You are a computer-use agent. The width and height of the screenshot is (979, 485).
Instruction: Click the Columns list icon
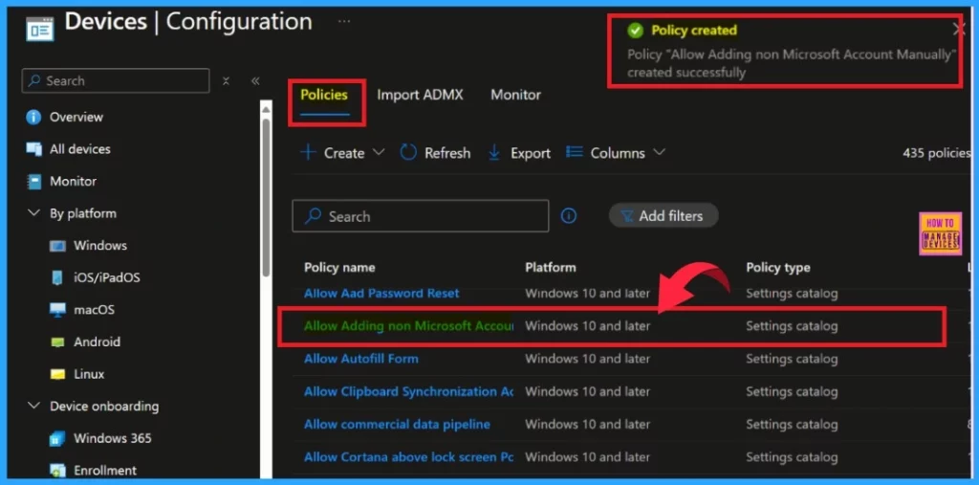pos(575,152)
